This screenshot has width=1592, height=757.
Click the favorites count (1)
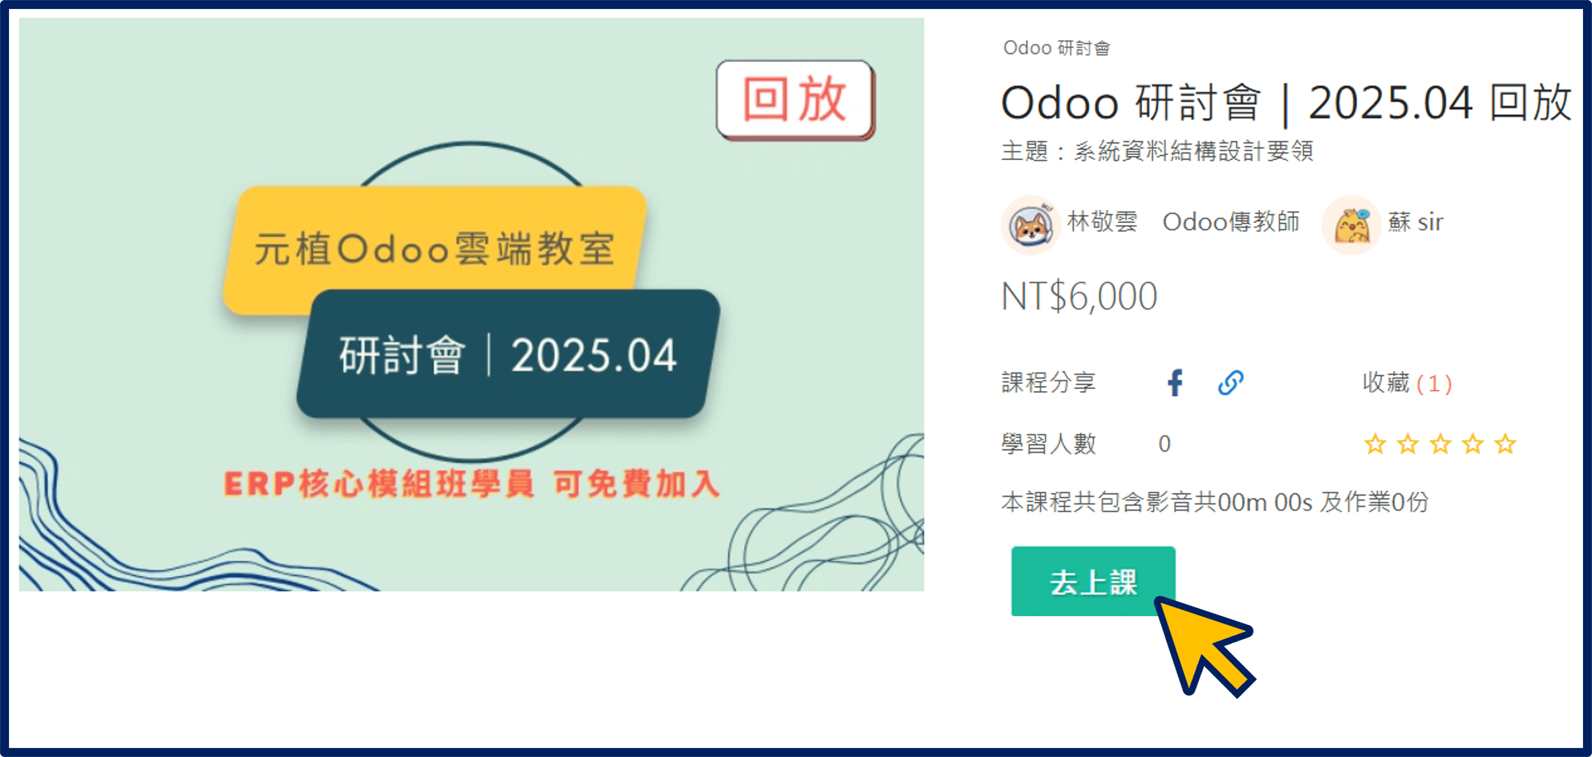pos(1434,384)
